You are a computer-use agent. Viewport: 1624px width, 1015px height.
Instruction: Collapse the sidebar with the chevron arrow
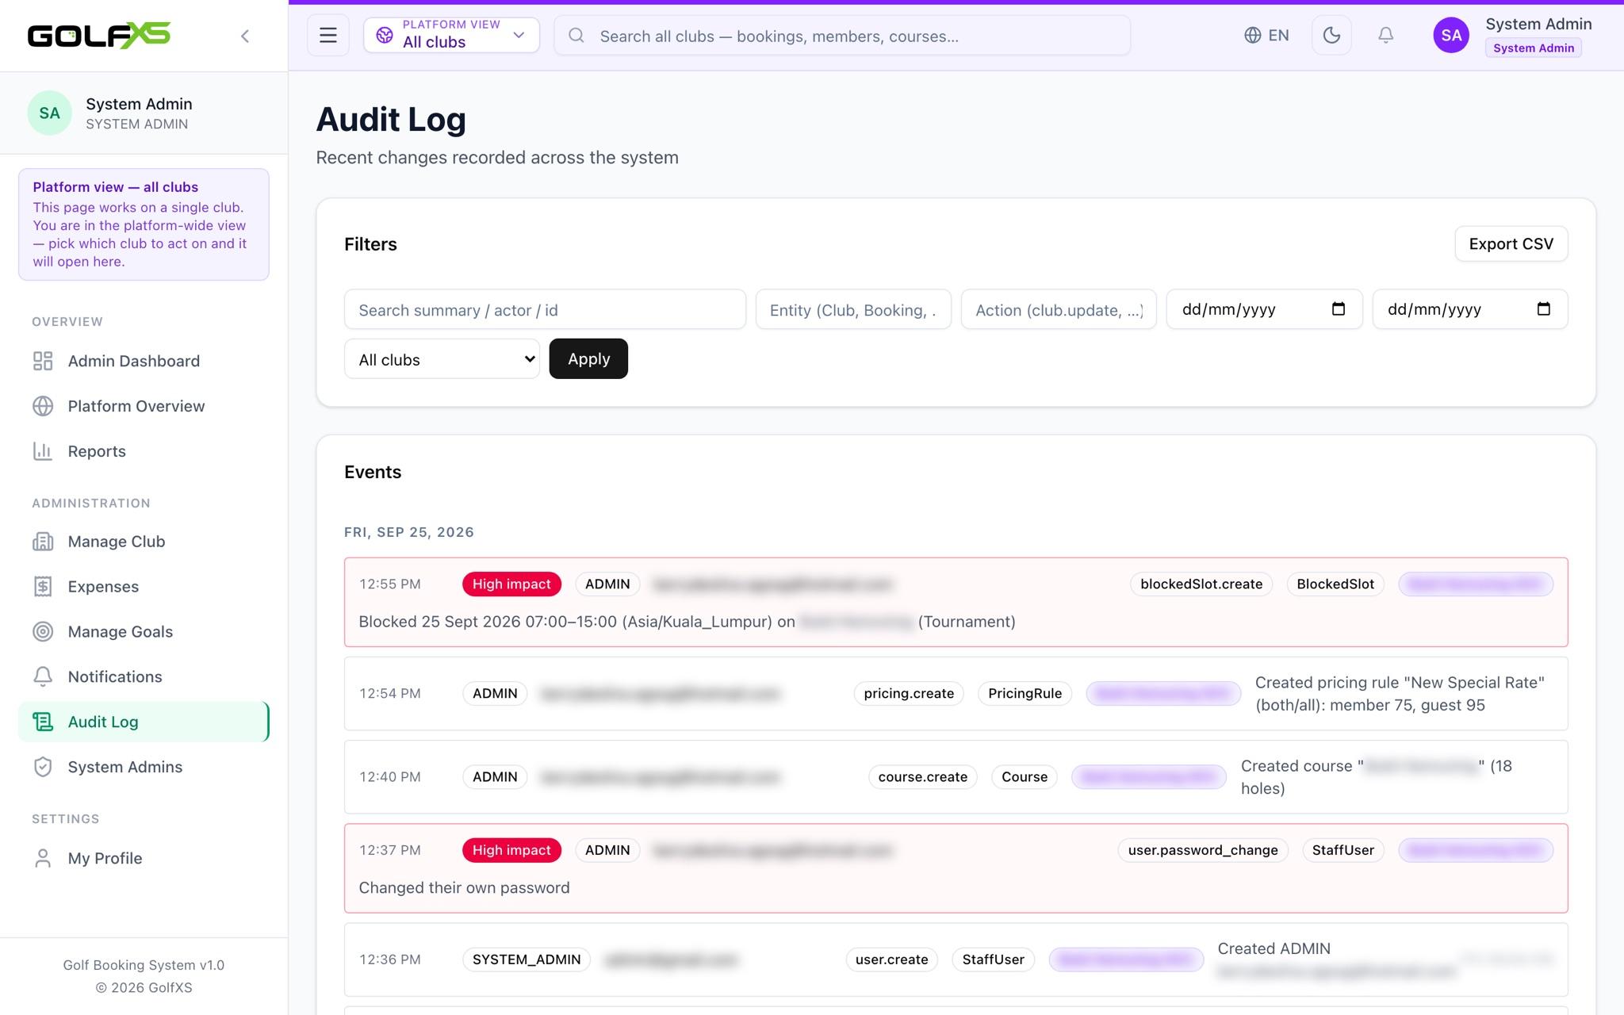pyautogui.click(x=245, y=36)
